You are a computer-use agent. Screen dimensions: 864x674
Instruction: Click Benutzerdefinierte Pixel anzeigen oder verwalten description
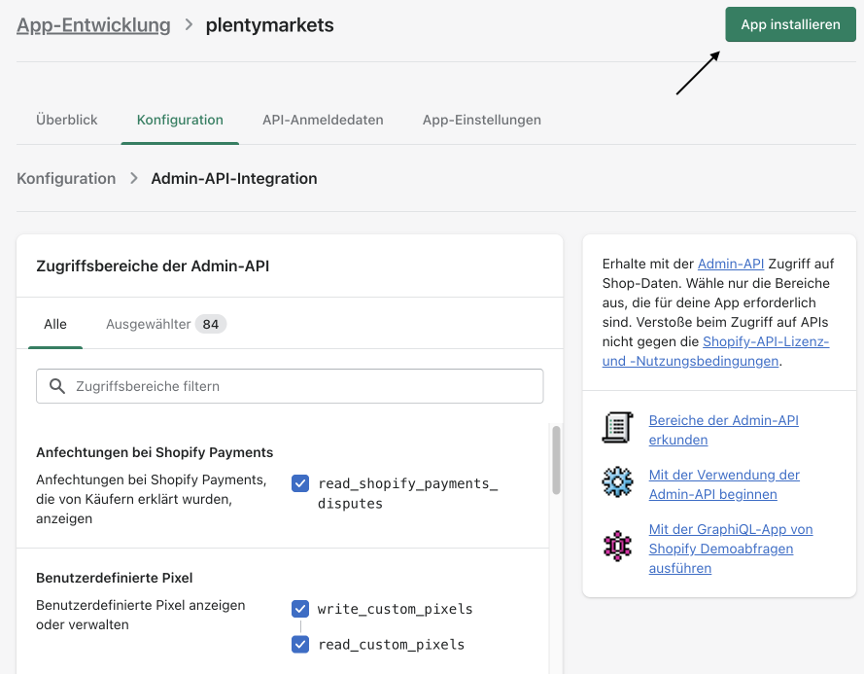tap(141, 615)
